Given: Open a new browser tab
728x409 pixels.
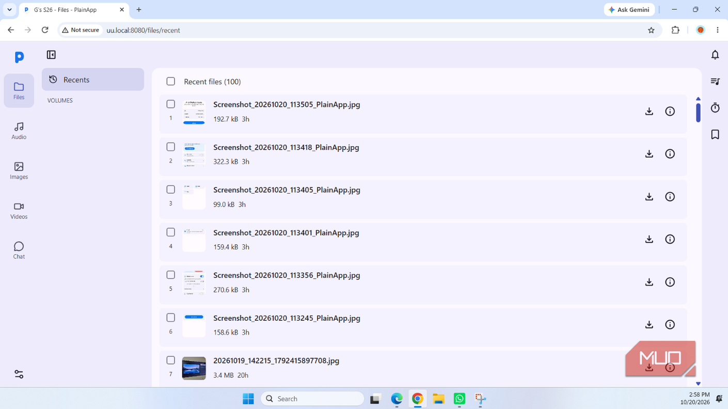Looking at the screenshot, I should (139, 9).
